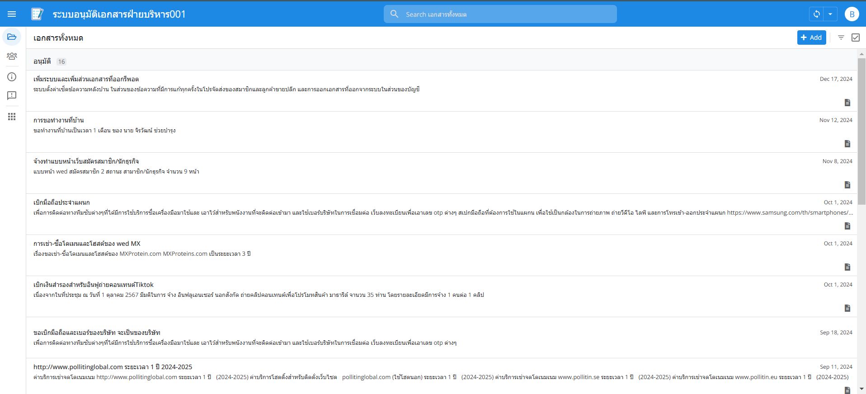Open the filter icon next to Add
Screen dimensions: 866x394
tap(841, 38)
